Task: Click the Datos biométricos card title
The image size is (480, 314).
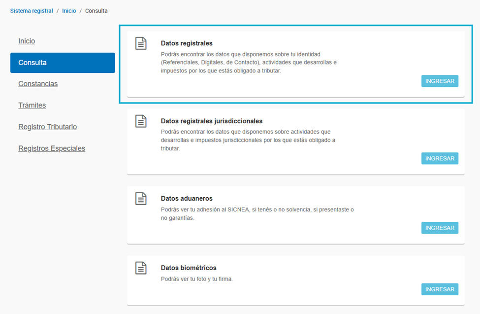Action: tap(189, 268)
